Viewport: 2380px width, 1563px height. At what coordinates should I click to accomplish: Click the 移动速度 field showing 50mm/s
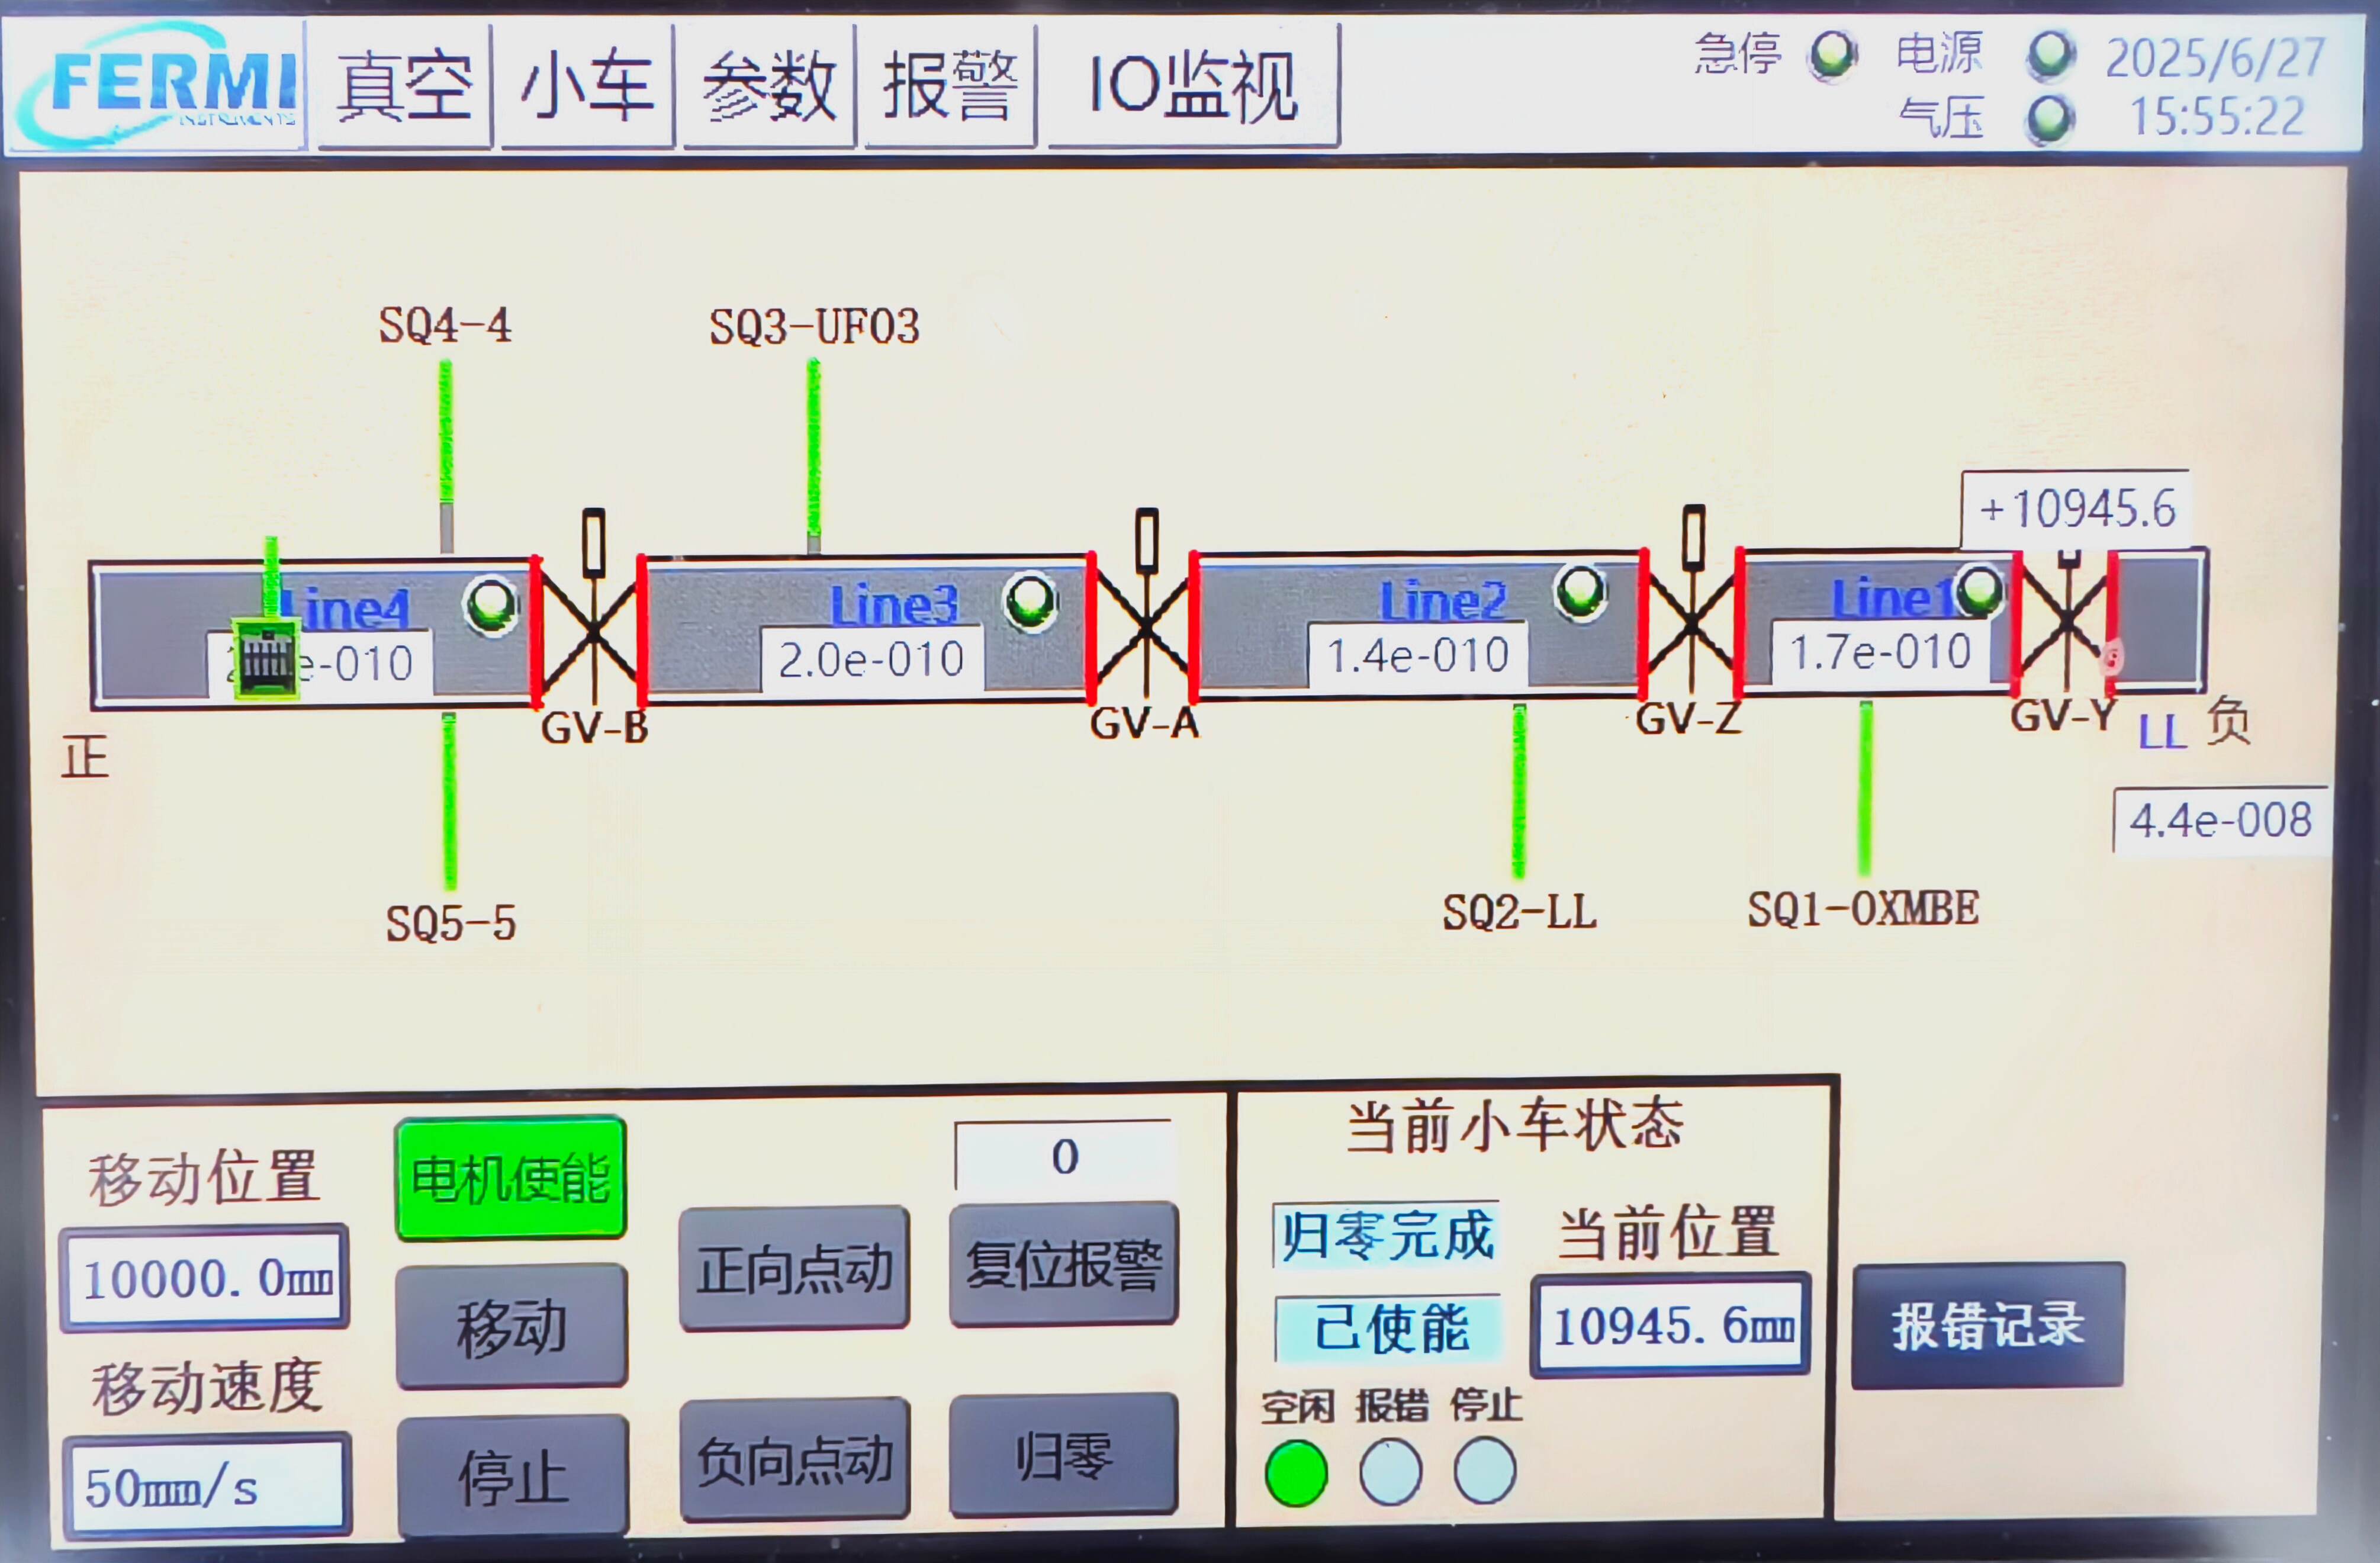point(208,1487)
